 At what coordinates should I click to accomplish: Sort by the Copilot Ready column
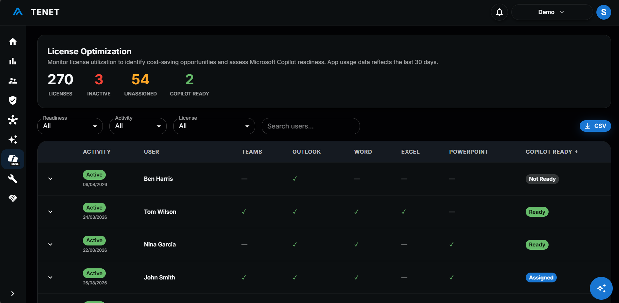(x=552, y=152)
